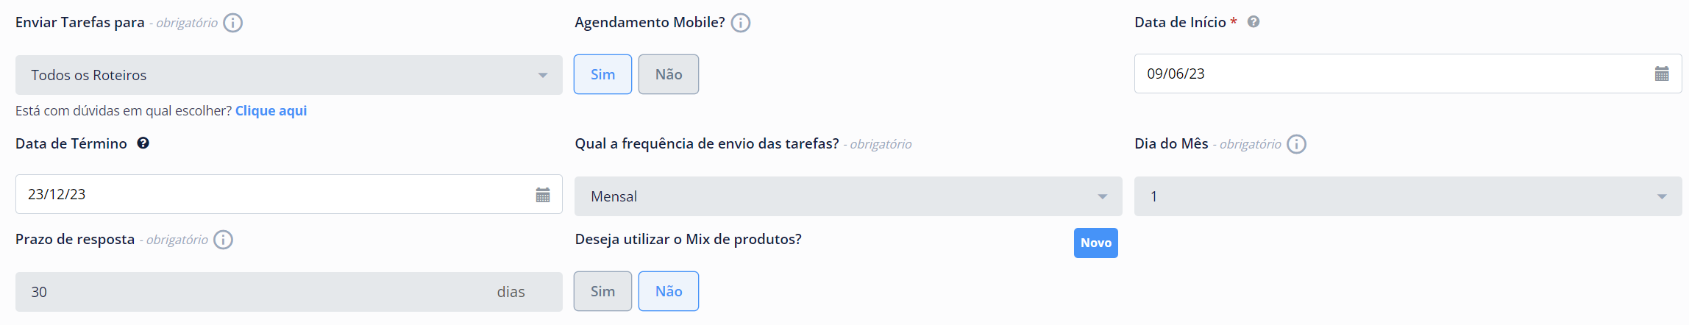Click the Clique aqui help link
This screenshot has width=1689, height=325.
[271, 111]
